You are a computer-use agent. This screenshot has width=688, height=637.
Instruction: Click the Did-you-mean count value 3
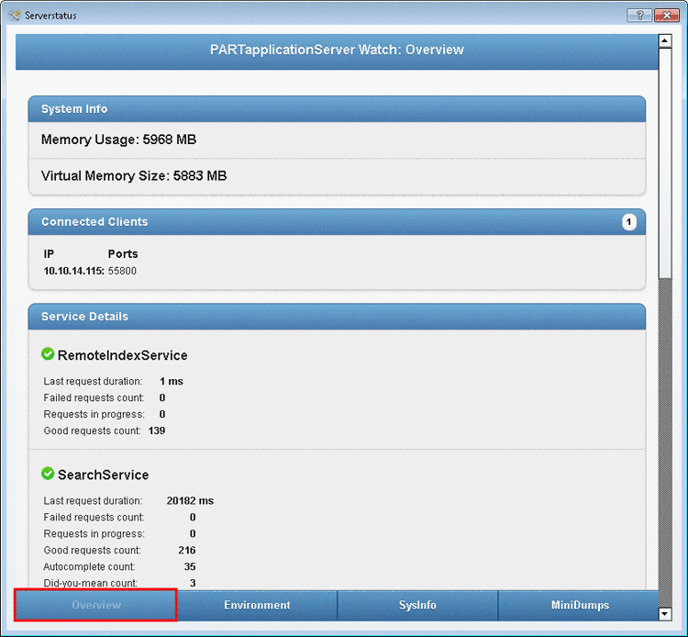point(193,583)
